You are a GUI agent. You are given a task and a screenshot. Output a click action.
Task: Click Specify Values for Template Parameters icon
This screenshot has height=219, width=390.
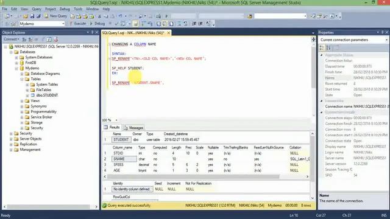click(x=208, y=24)
